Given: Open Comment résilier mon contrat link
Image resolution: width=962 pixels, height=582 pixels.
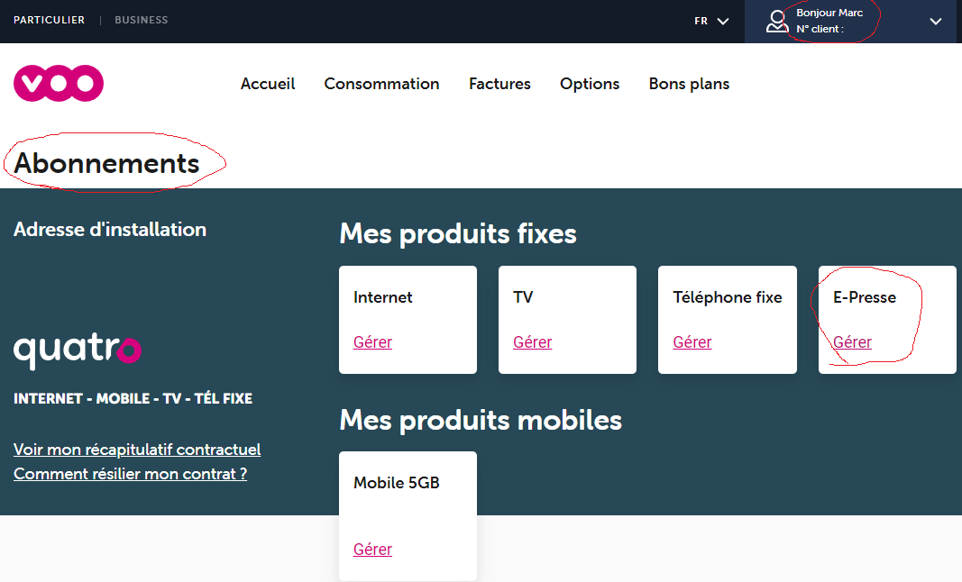Looking at the screenshot, I should 130,474.
